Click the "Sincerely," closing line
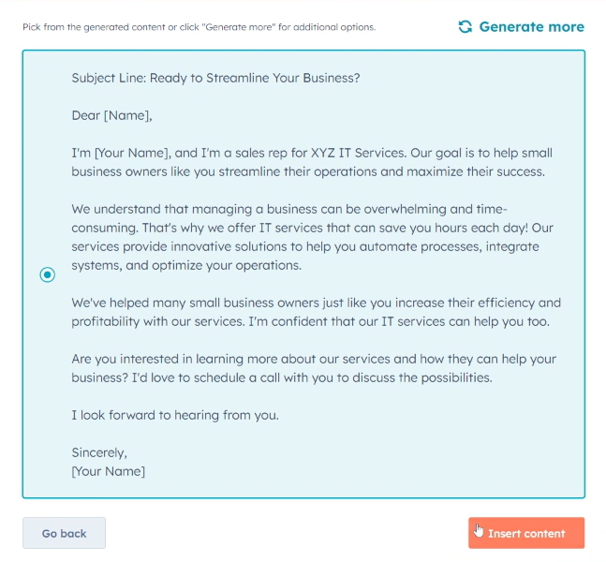 (x=99, y=453)
